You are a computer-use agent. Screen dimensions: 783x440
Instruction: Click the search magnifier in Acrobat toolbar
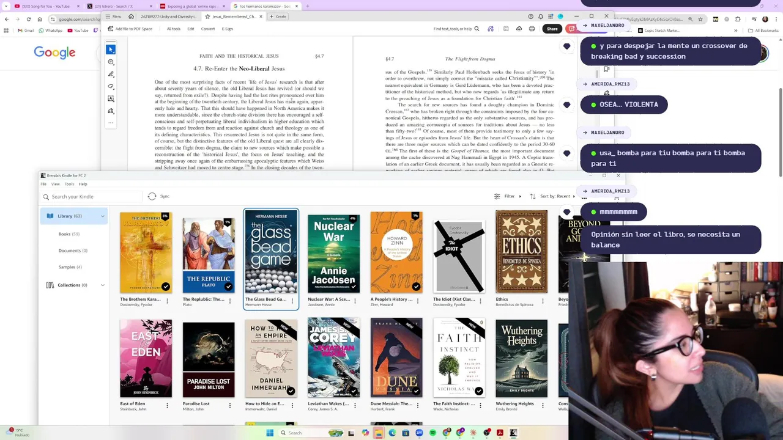[x=477, y=29]
